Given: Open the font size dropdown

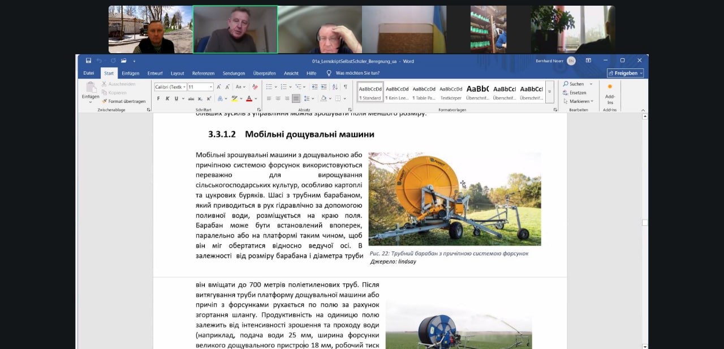Looking at the screenshot, I should (211, 87).
